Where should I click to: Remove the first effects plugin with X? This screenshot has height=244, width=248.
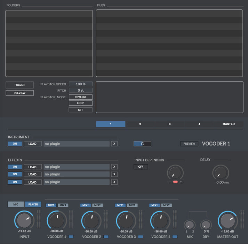click(x=114, y=167)
